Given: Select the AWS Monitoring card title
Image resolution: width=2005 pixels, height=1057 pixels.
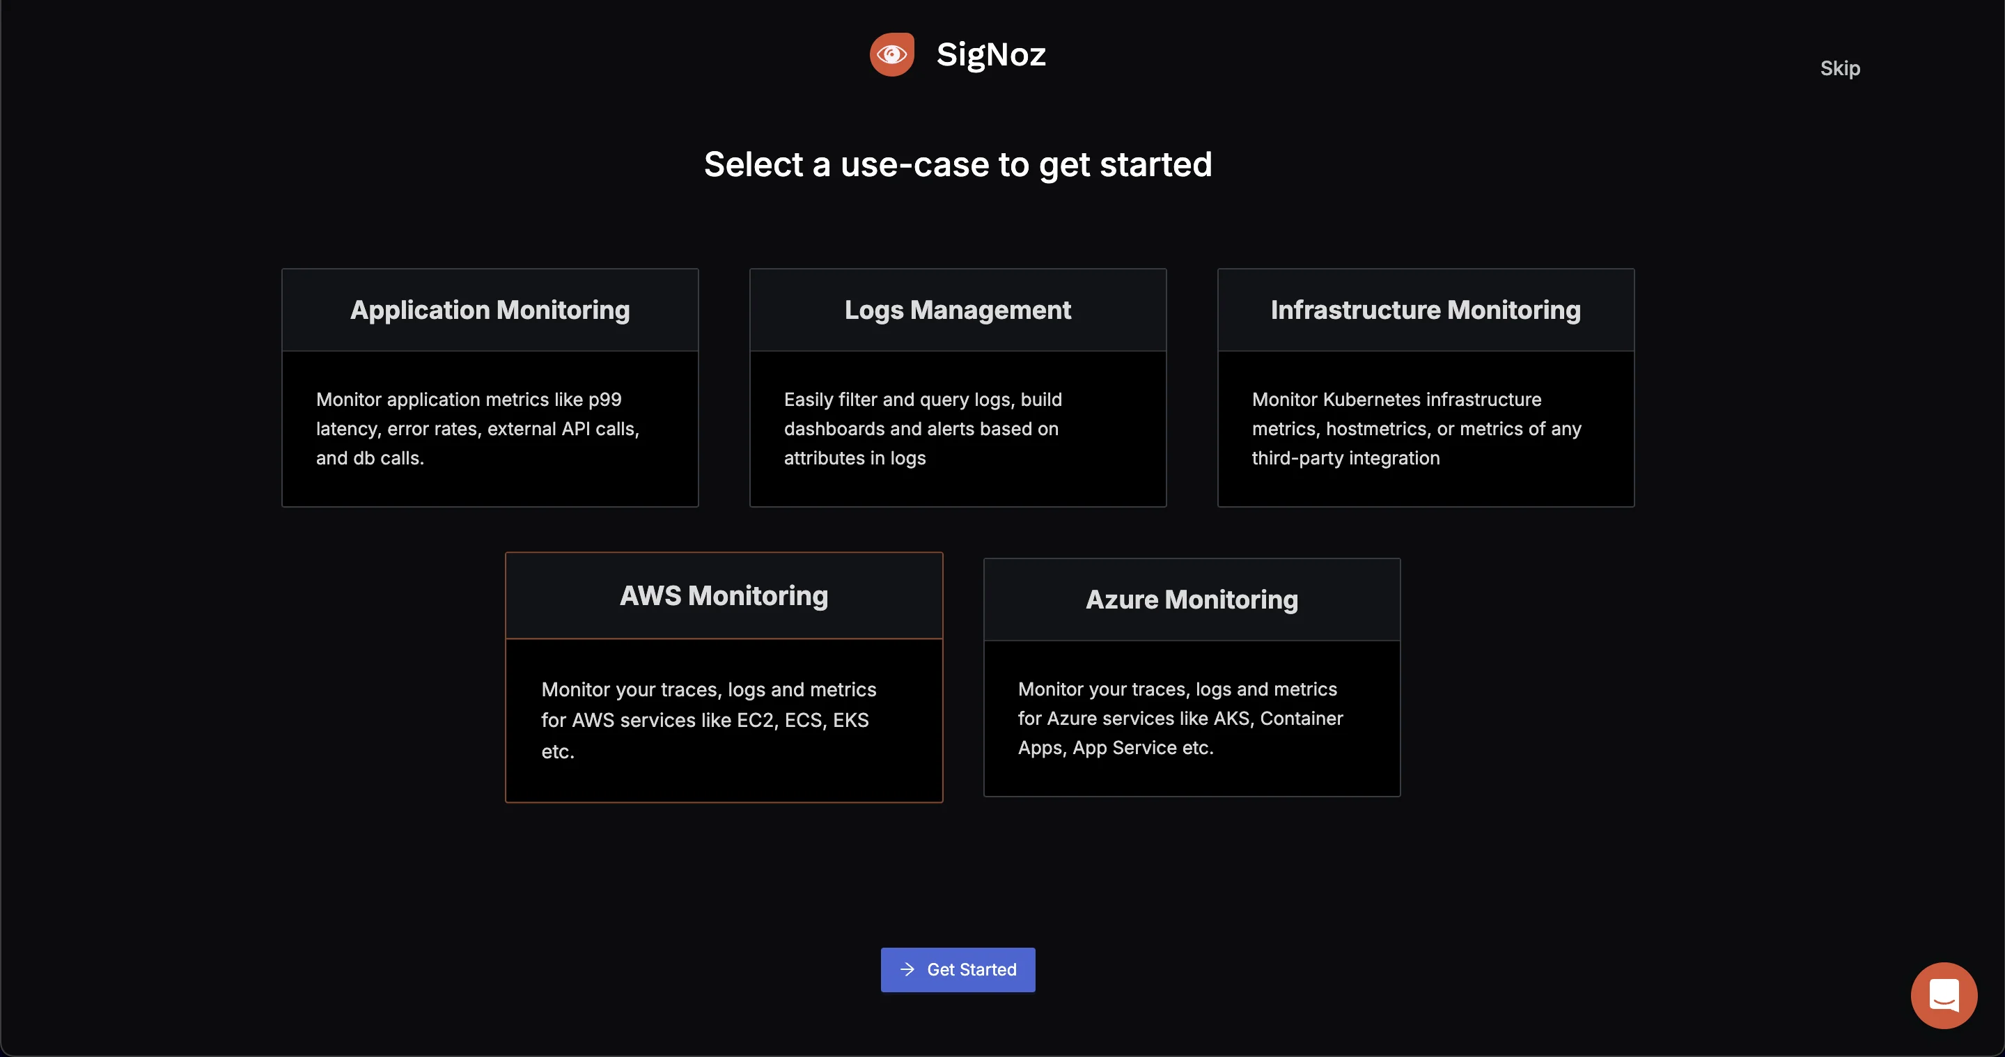Looking at the screenshot, I should coord(724,595).
